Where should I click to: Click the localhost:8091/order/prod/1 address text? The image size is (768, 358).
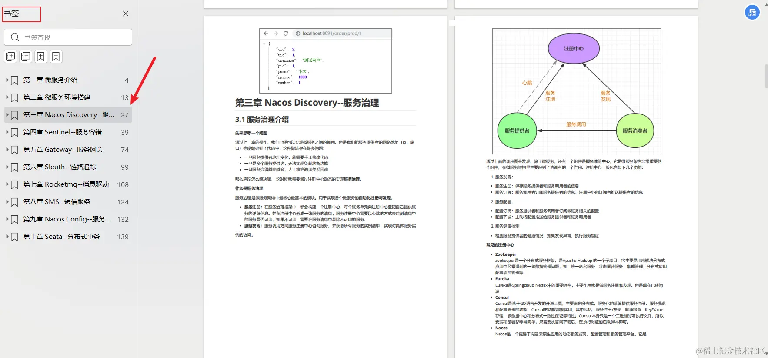coord(332,33)
